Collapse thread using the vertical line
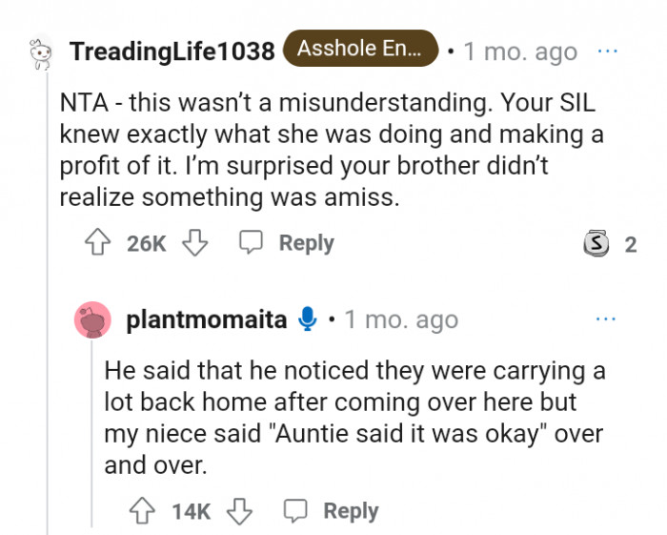The height and width of the screenshot is (535, 667). [38, 286]
